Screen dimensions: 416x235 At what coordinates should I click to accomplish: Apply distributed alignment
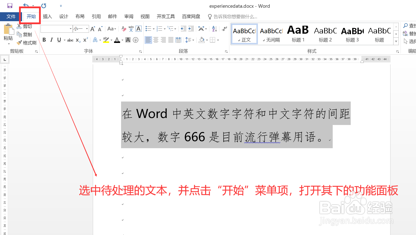pos(178,40)
